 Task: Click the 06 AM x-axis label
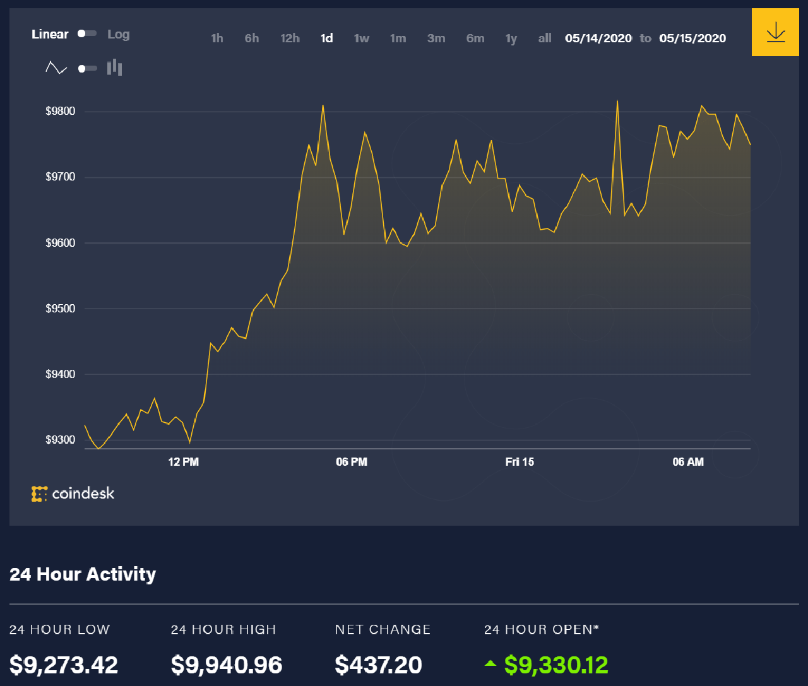pos(688,462)
